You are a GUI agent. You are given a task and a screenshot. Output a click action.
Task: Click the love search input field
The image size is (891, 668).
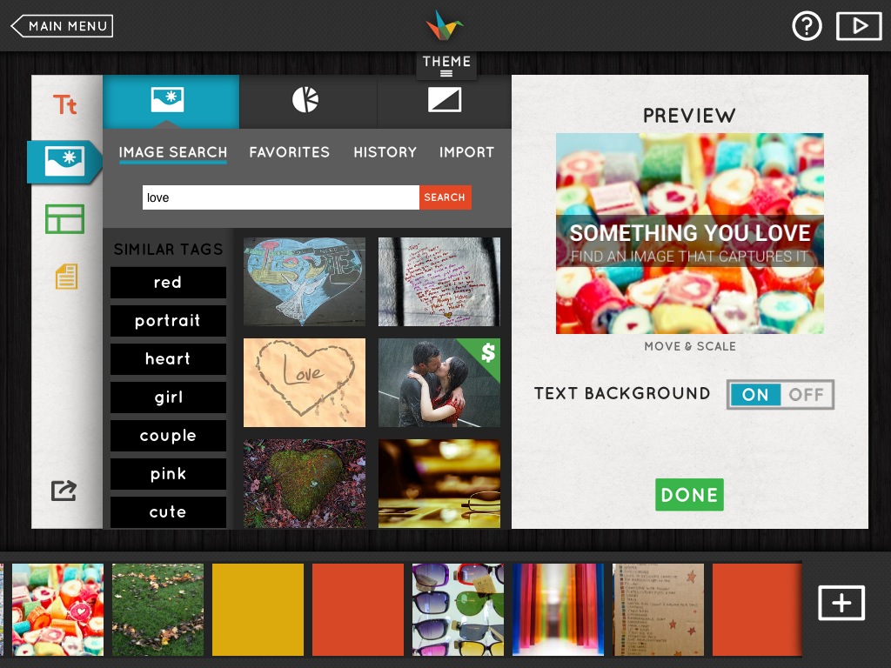coord(281,197)
